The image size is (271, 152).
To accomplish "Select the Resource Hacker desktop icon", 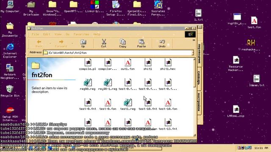I will point(236,64).
